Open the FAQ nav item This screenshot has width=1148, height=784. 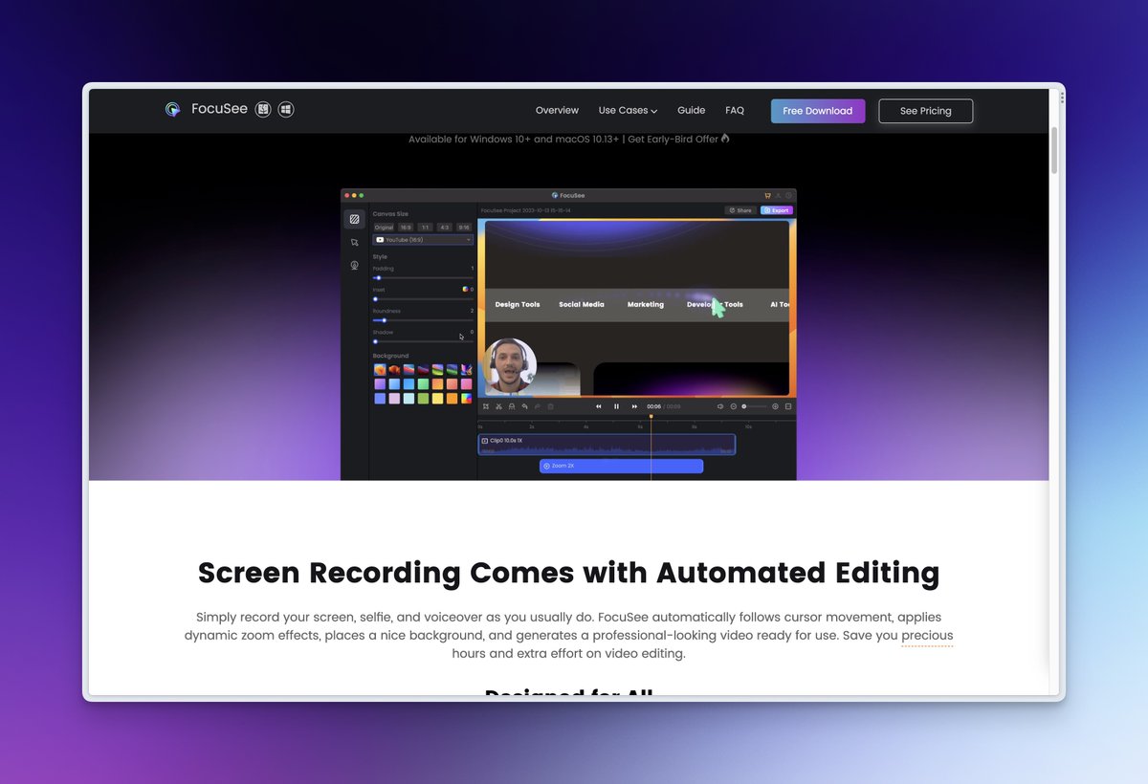click(735, 111)
